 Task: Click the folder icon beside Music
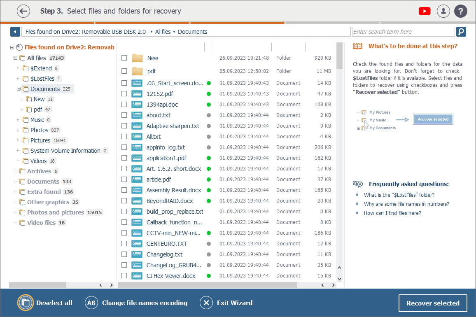pos(26,120)
